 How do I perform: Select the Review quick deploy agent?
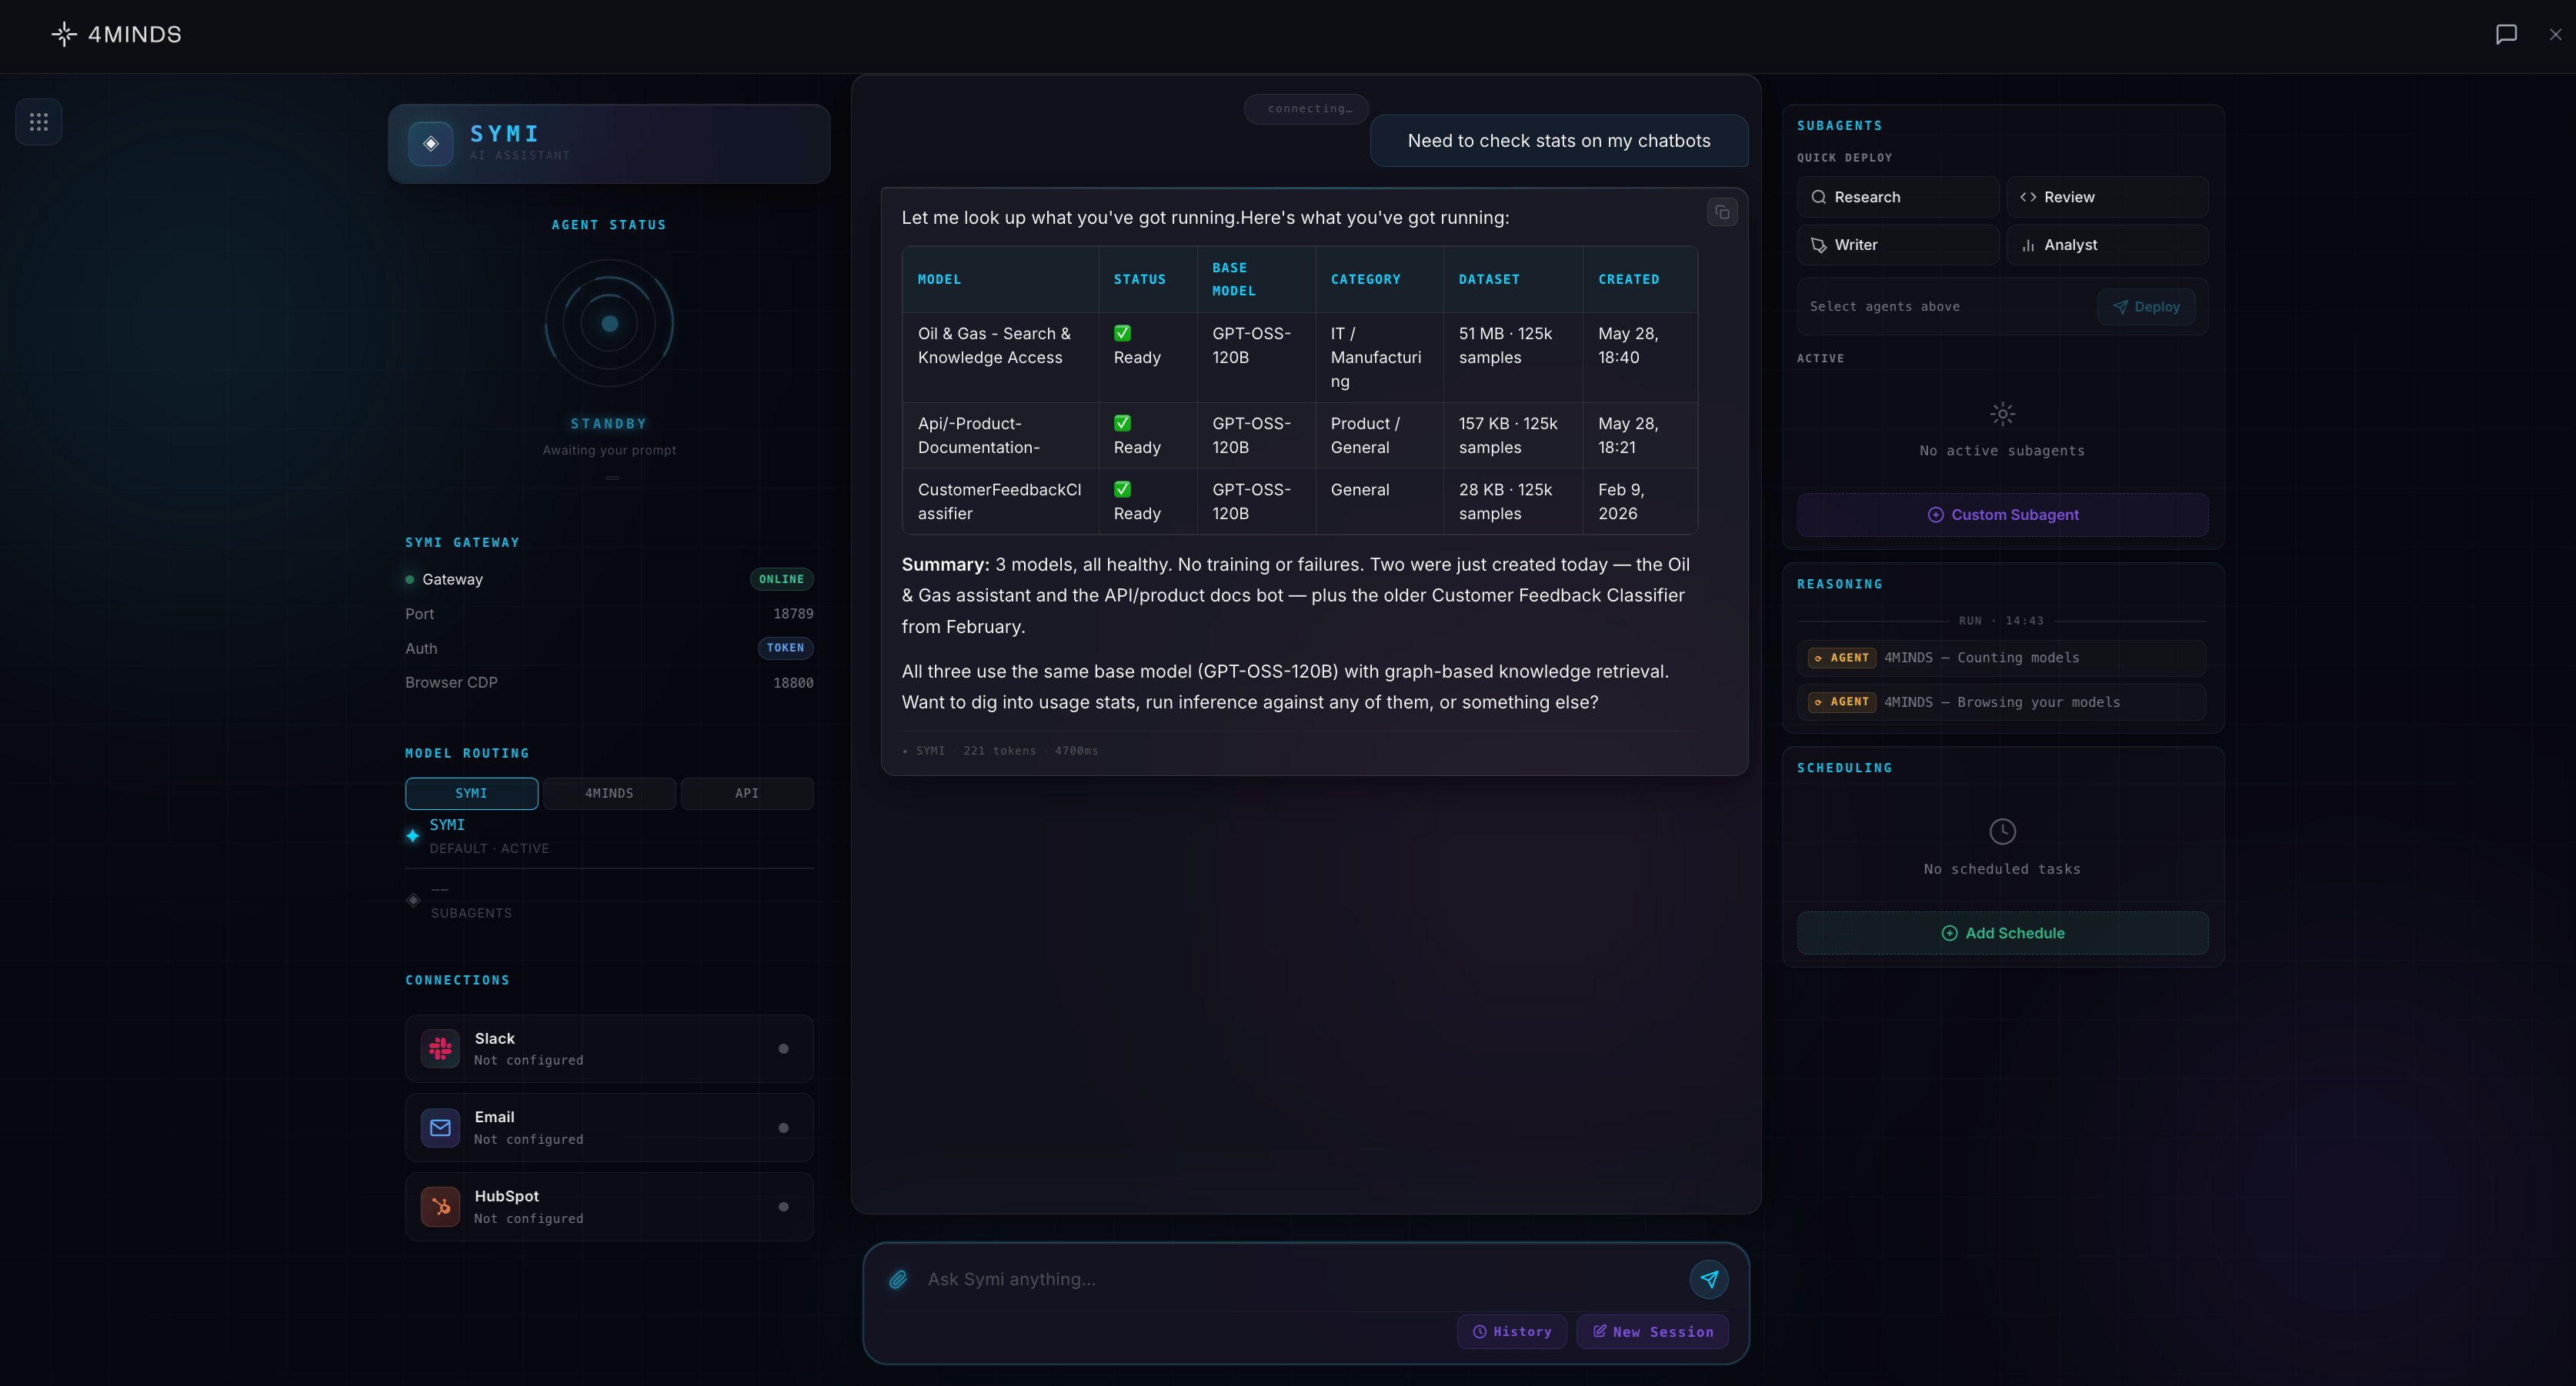pos(2107,197)
